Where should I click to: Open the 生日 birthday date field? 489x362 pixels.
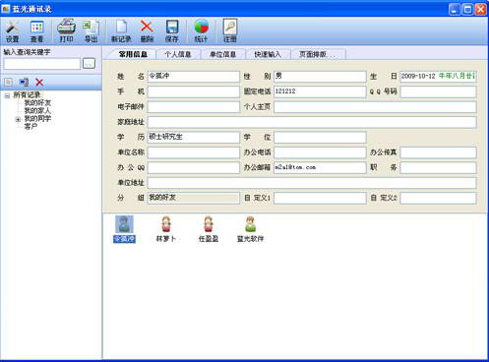pyautogui.click(x=438, y=77)
